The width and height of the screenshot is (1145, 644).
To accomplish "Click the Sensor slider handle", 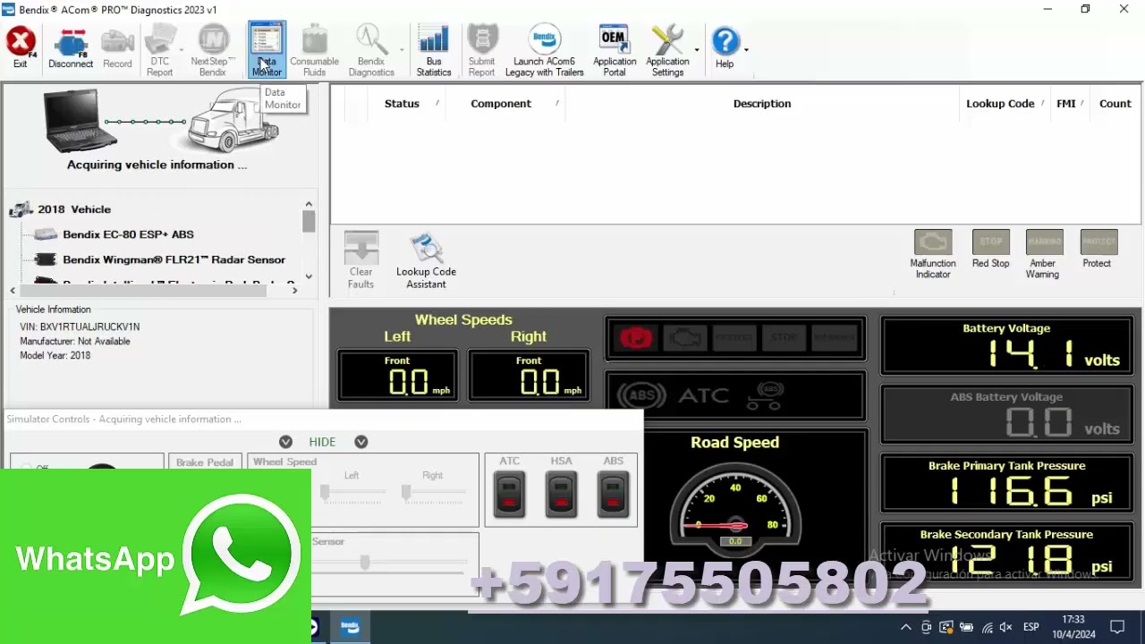I will pos(365,562).
